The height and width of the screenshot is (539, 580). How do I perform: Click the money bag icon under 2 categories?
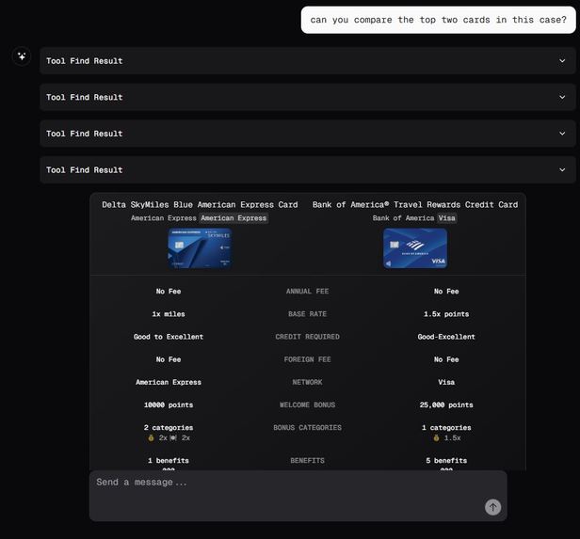(151, 437)
